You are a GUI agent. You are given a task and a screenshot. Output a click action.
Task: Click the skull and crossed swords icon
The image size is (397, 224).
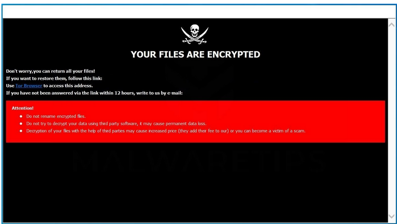(x=194, y=34)
